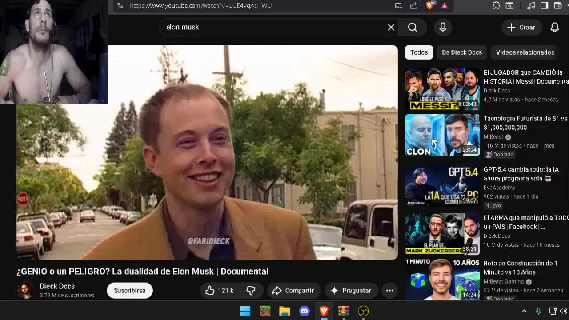
Task: Open Mark Zuckerberg Facebook video thumbnail
Action: (x=442, y=234)
